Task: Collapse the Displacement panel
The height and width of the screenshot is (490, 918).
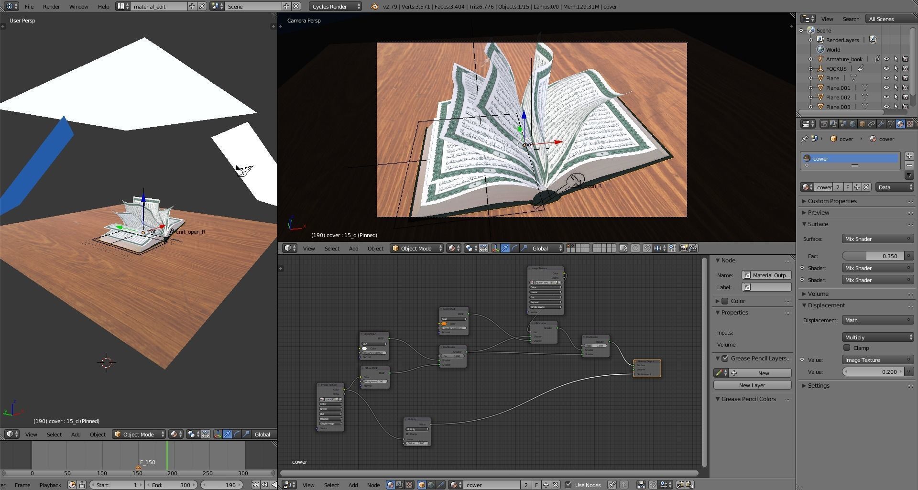Action: click(826, 305)
